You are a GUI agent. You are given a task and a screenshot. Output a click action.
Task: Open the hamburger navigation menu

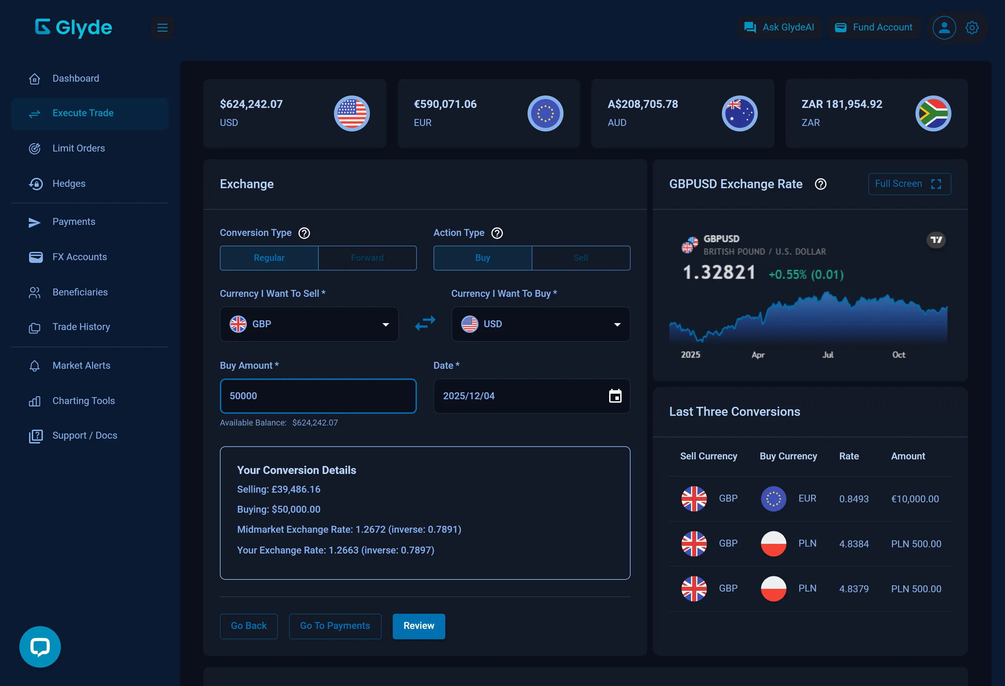click(x=162, y=27)
